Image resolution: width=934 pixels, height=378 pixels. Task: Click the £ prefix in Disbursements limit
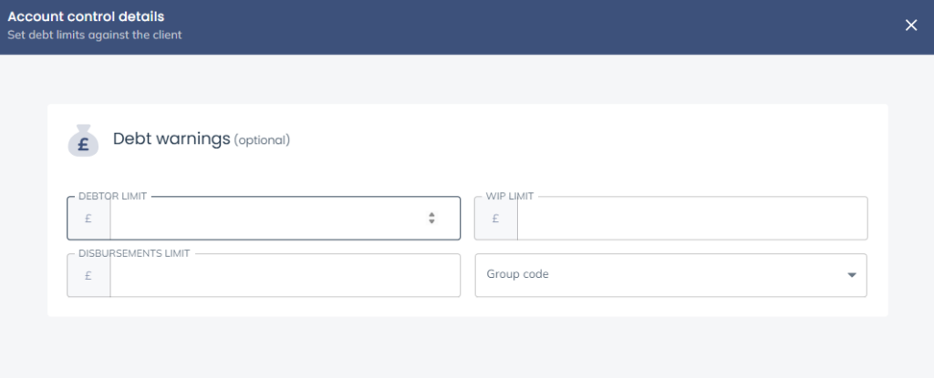(88, 275)
